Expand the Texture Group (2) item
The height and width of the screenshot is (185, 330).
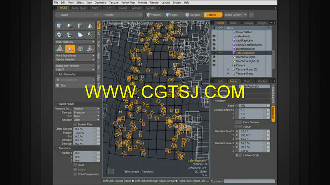[x=229, y=69]
